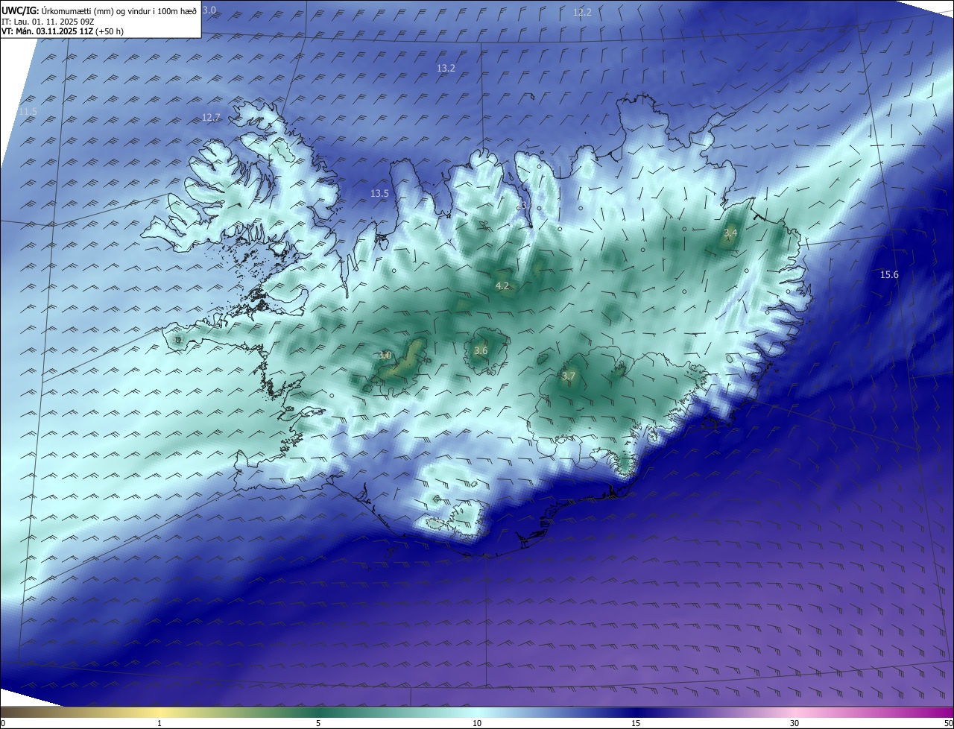Click the color scale label 50
The height and width of the screenshot is (729, 954).
pos(947,723)
